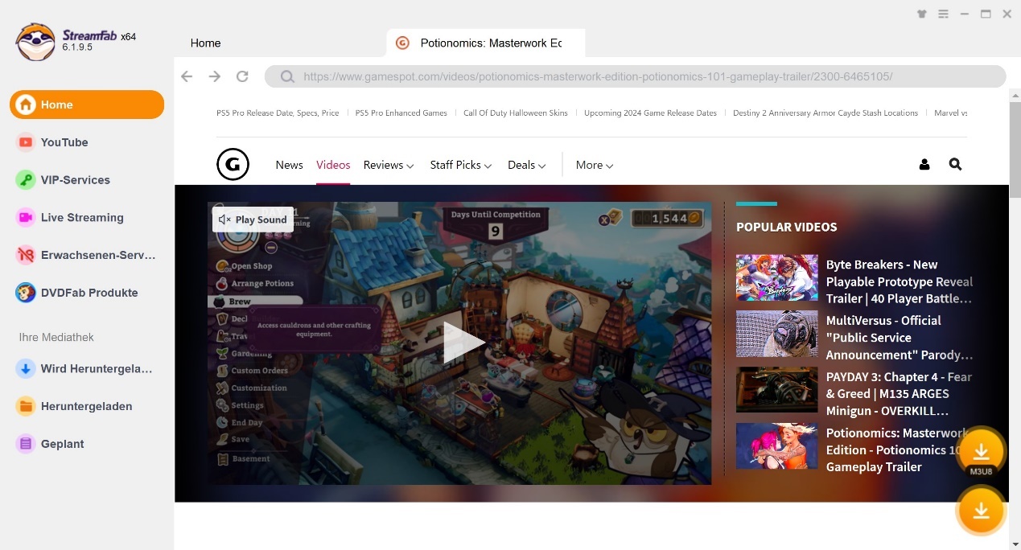Open the News menu item
The width and height of the screenshot is (1021, 550).
point(289,165)
